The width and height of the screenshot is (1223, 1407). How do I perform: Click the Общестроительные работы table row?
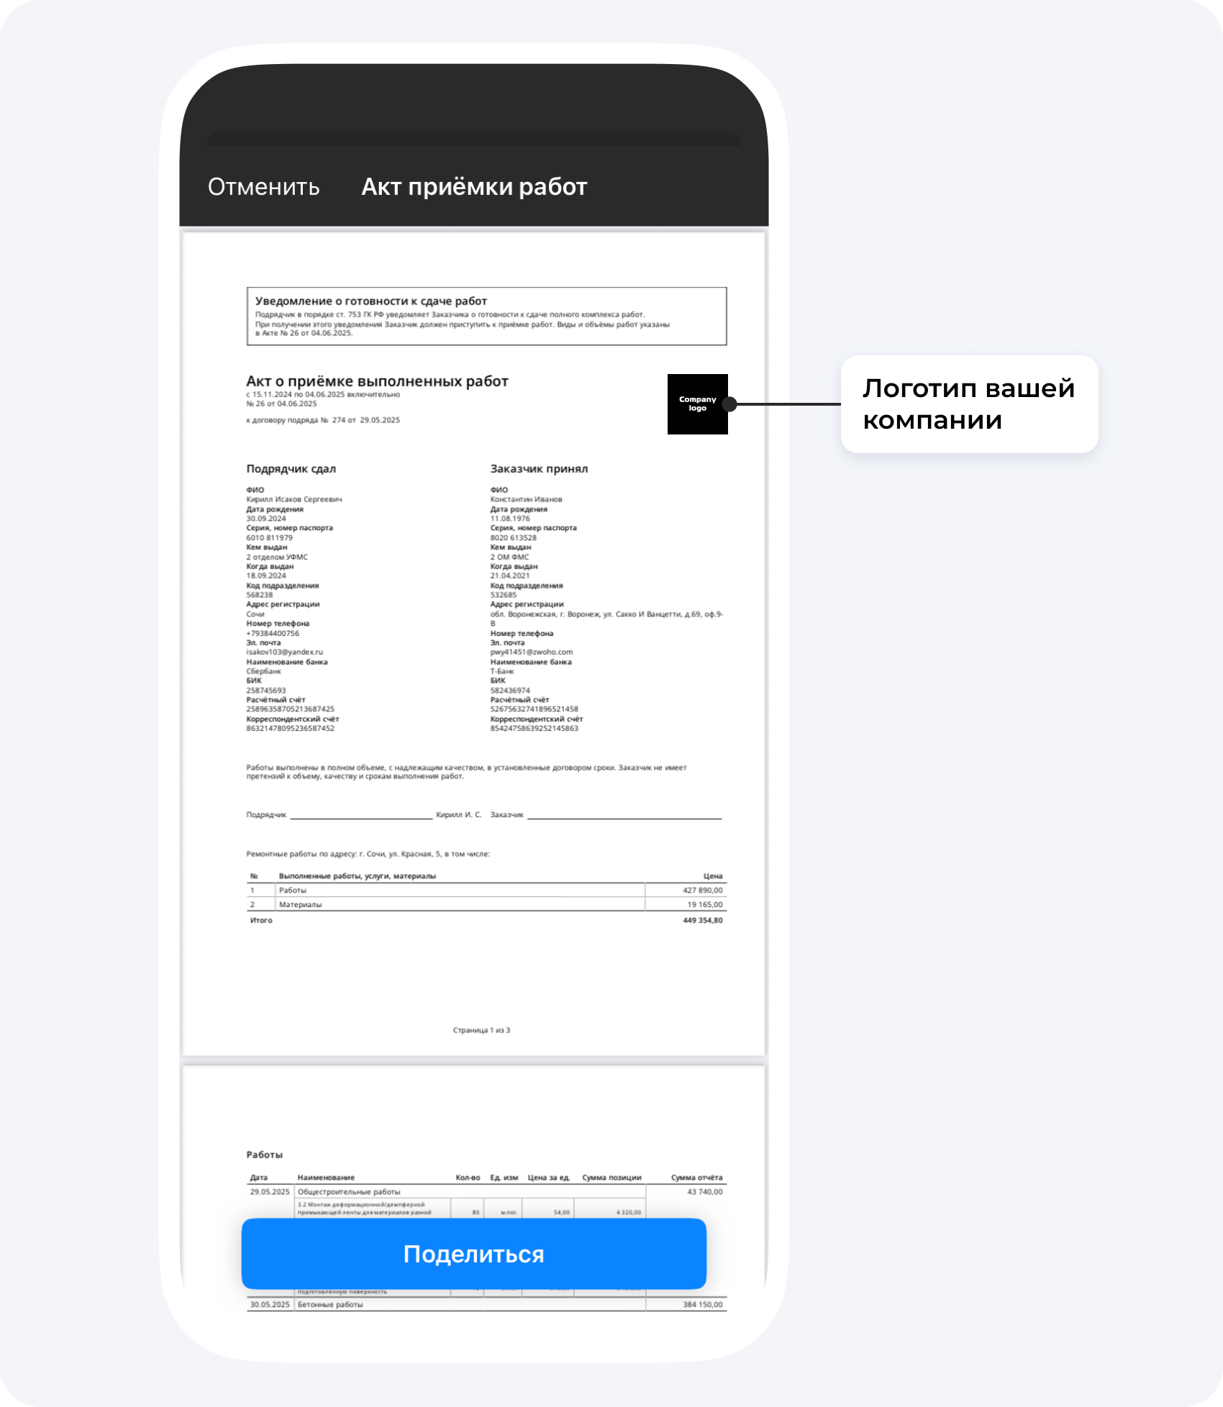tap(486, 1192)
